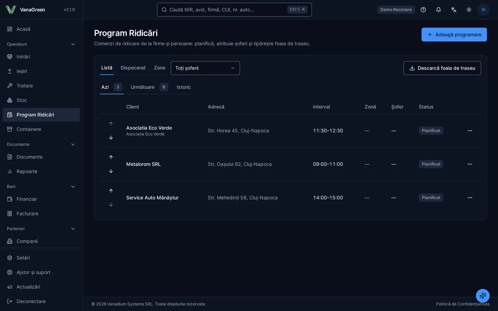Click the Demo Reciclare badge
The width and height of the screenshot is (498, 311).
click(396, 10)
